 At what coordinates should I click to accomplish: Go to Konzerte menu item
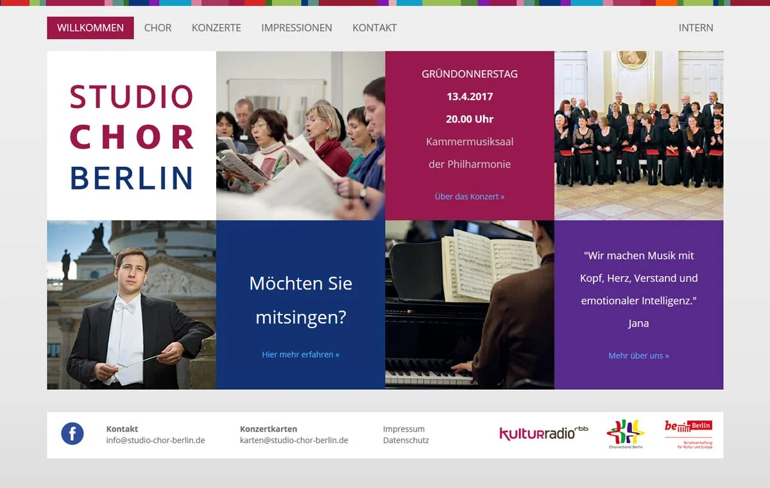point(216,28)
